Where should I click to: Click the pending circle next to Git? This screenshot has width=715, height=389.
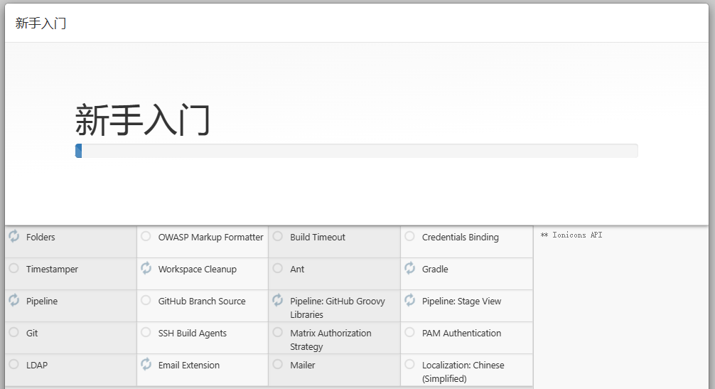(x=14, y=332)
